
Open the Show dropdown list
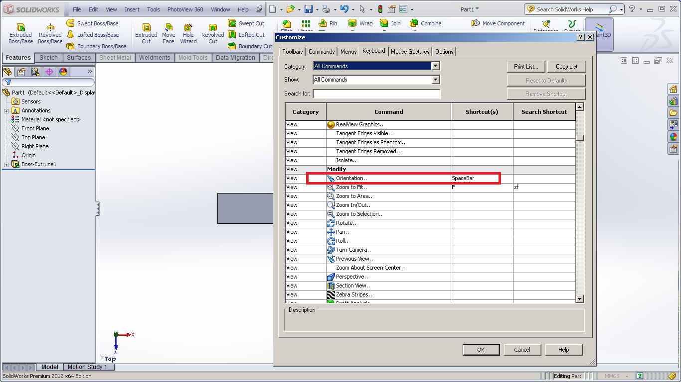[435, 80]
